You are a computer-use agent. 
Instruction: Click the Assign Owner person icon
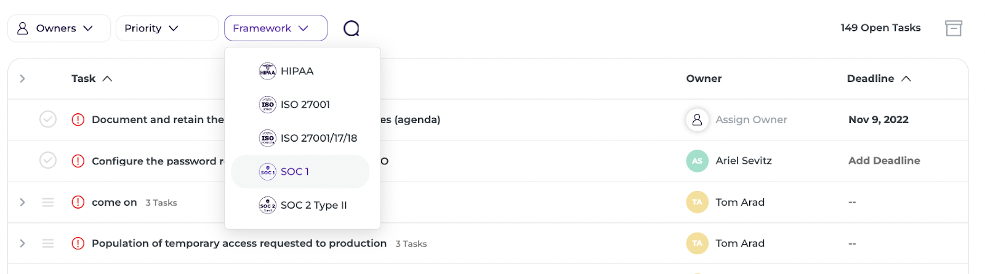pyautogui.click(x=697, y=119)
